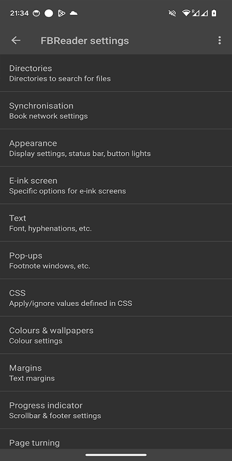Screen dimensions: 232x461
Task: Tap the navigation gesture bar
Action: click(116, 455)
